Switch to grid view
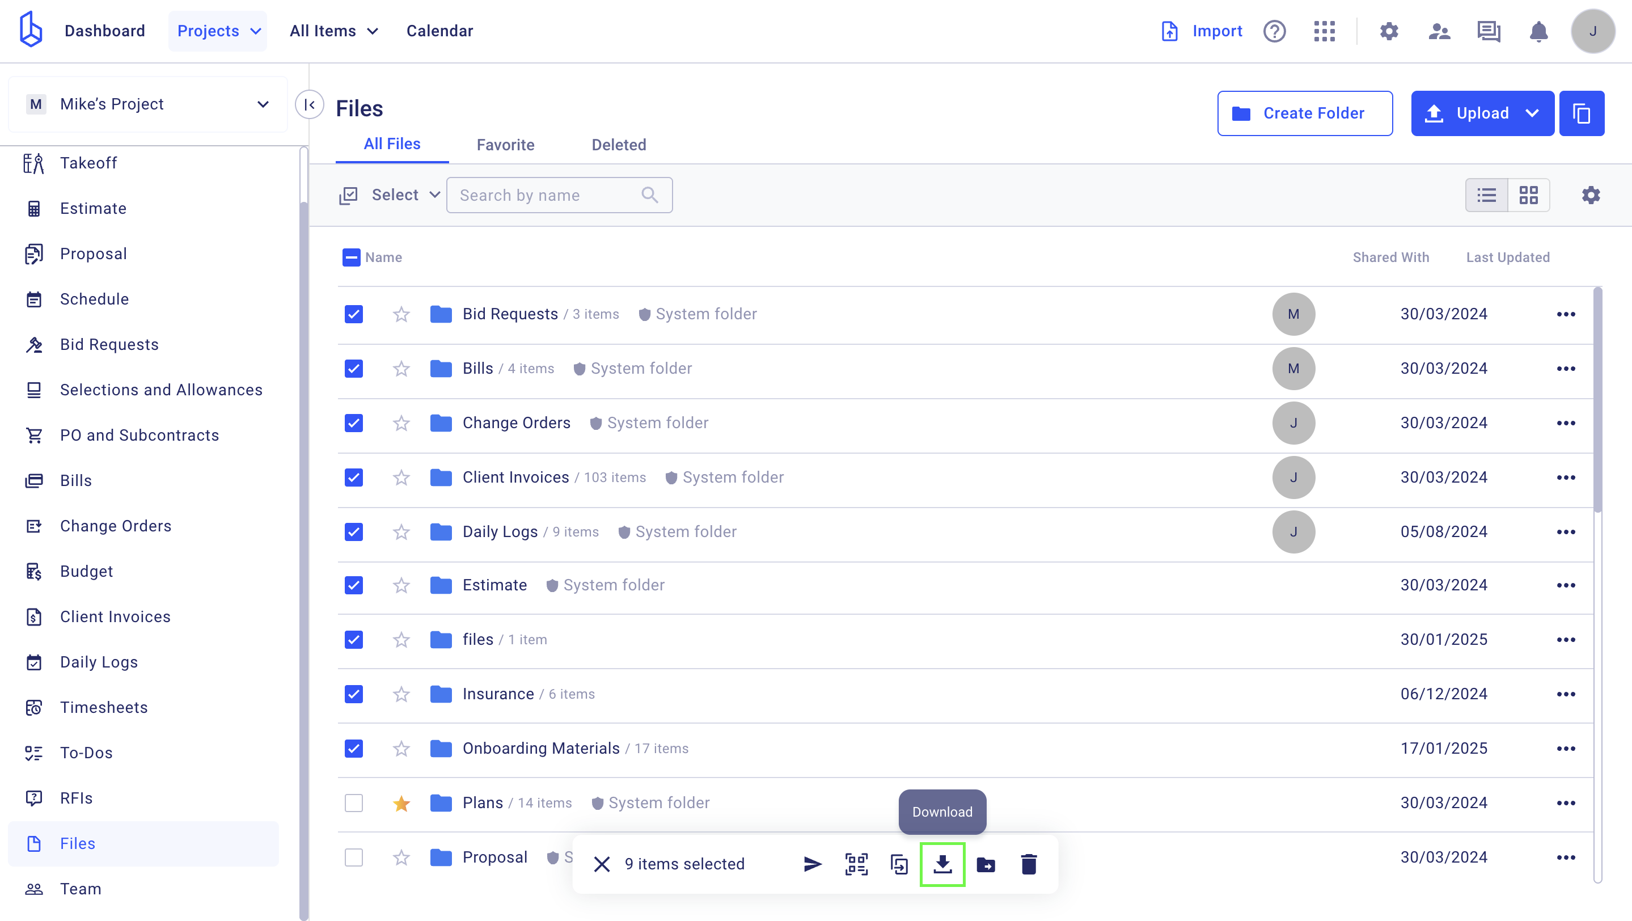1632x921 pixels. point(1529,195)
